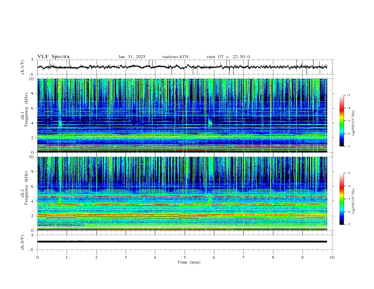Click the 'ch.3(V)' axis label

pos(23,242)
